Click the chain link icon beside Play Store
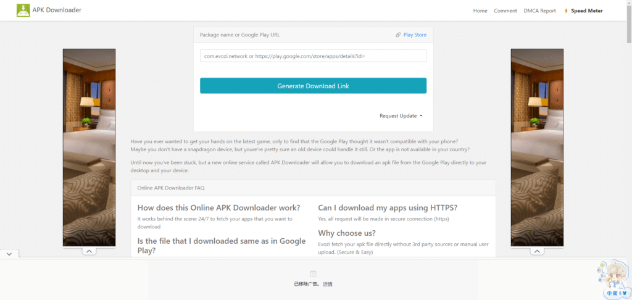The height and width of the screenshot is (300, 632). click(x=398, y=35)
